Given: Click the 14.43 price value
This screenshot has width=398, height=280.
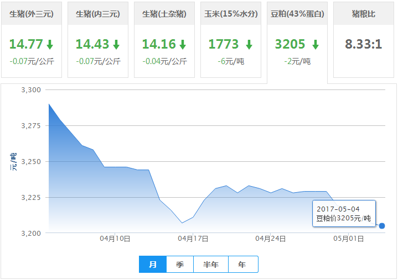Looking at the screenshot, I should tap(92, 44).
